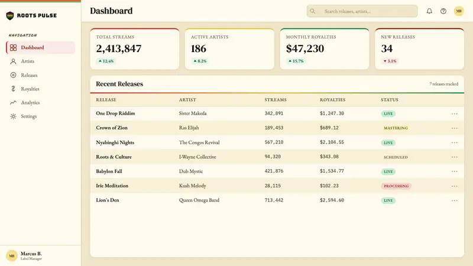Go to the Artists section

pos(40,61)
